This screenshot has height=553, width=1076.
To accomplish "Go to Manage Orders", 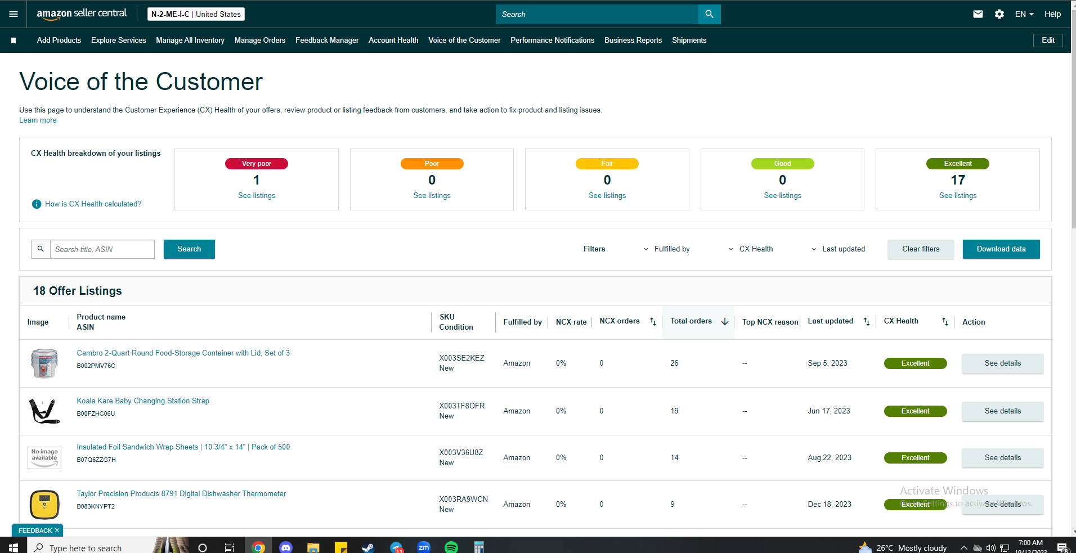I will [x=260, y=40].
